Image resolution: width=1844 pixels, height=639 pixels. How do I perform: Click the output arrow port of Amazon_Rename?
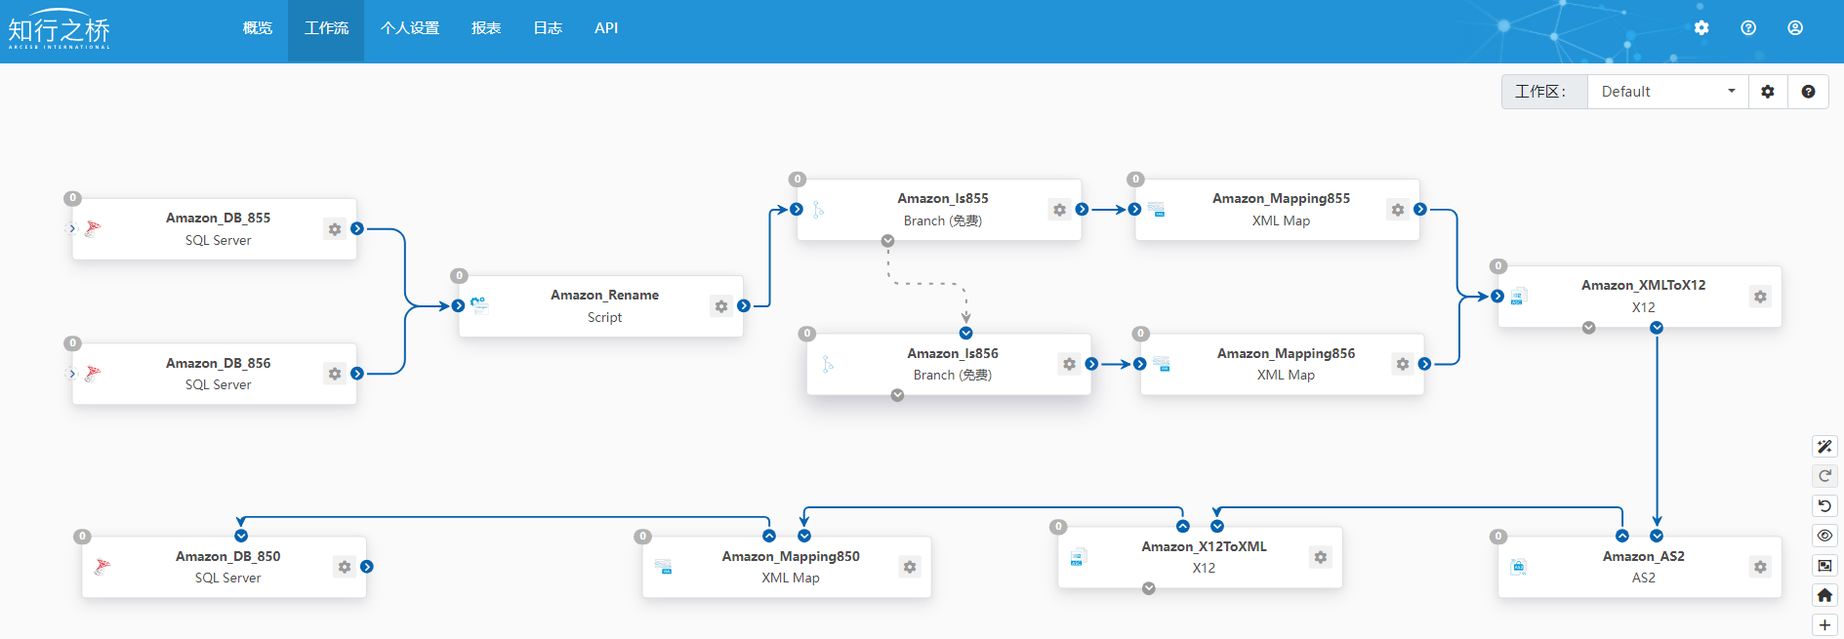744,306
